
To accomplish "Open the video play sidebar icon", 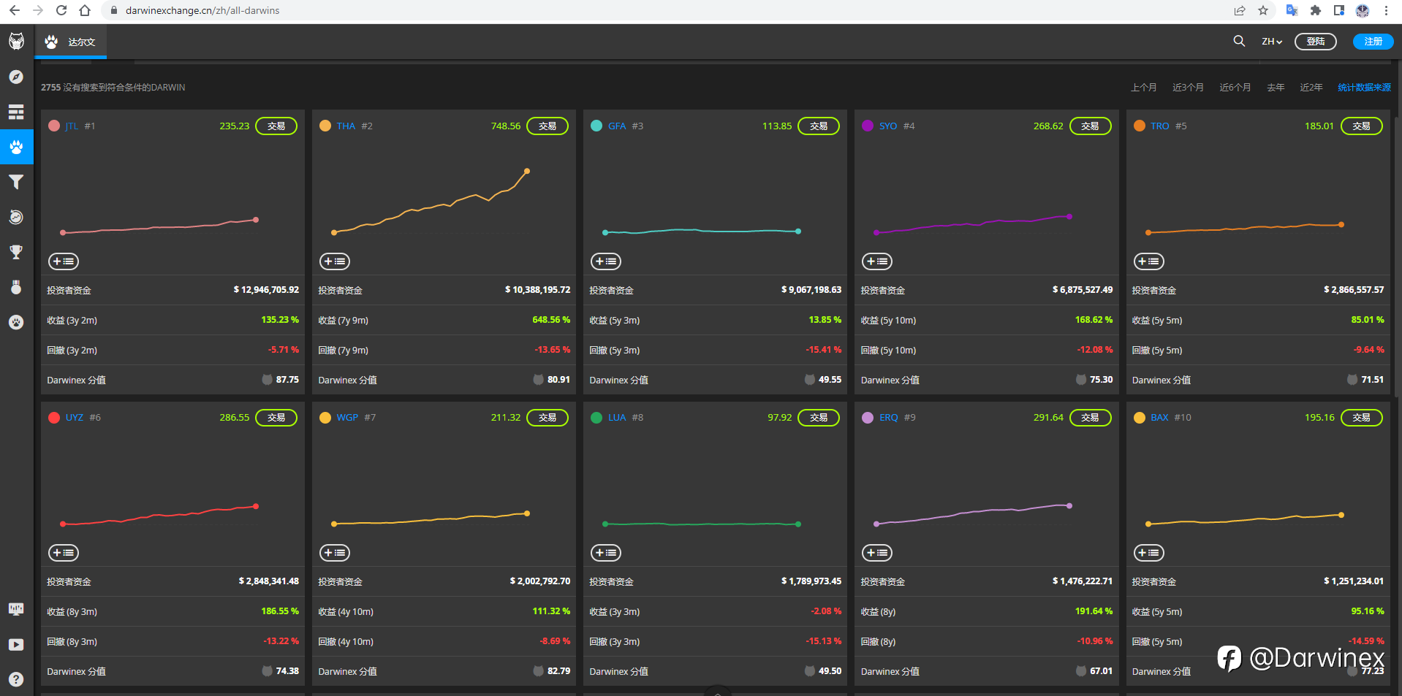I will 16,644.
